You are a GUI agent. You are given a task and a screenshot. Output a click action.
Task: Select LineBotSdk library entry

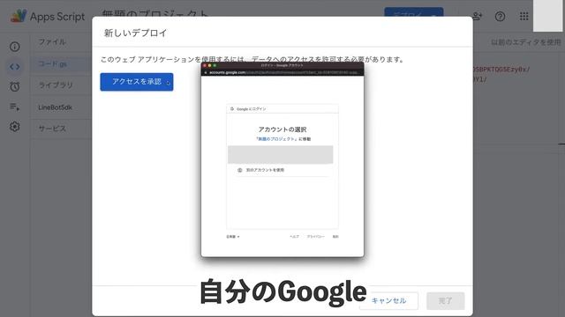(55, 107)
